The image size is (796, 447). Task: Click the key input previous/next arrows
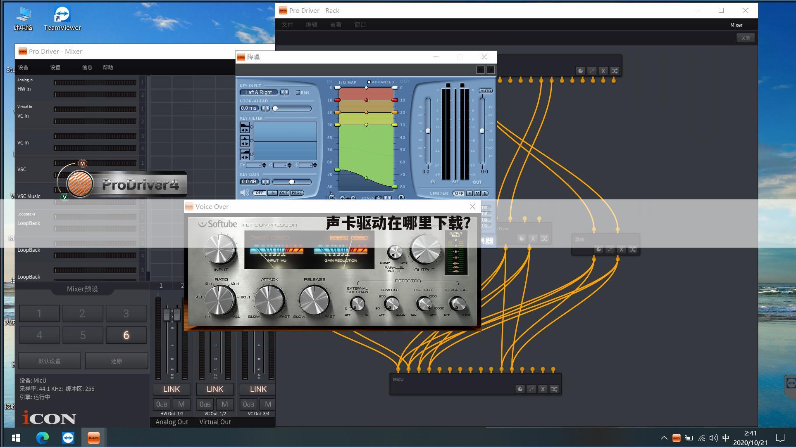click(285, 92)
